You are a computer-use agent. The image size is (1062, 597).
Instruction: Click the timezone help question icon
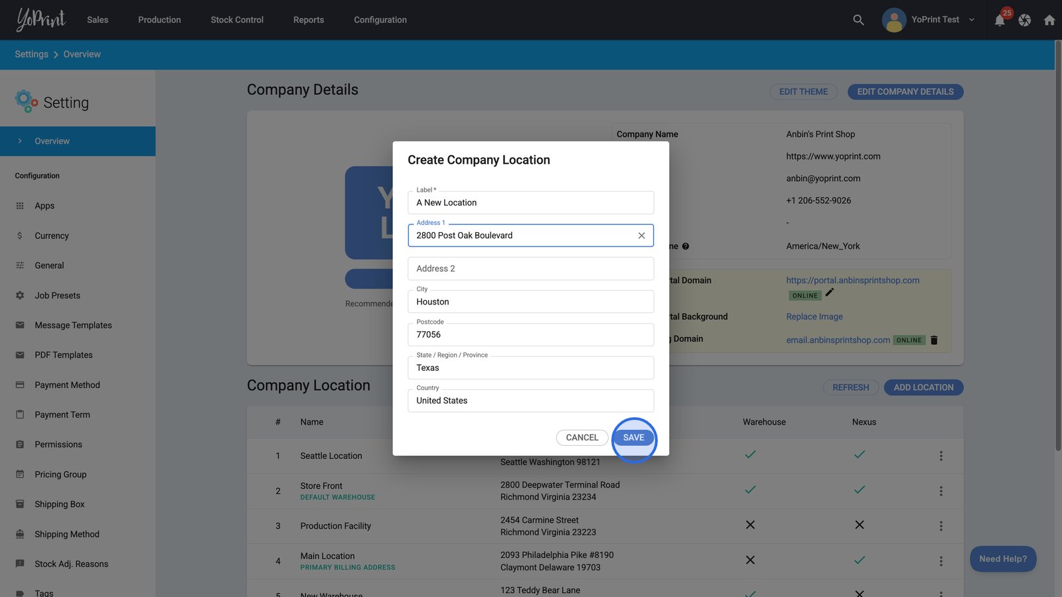(686, 246)
